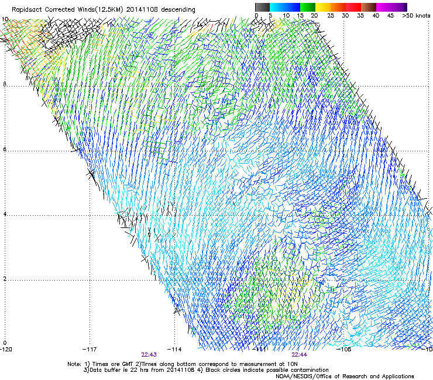This screenshot has width=433, height=380.
Task: Click the '22:43' pass time label
Action: 149,355
